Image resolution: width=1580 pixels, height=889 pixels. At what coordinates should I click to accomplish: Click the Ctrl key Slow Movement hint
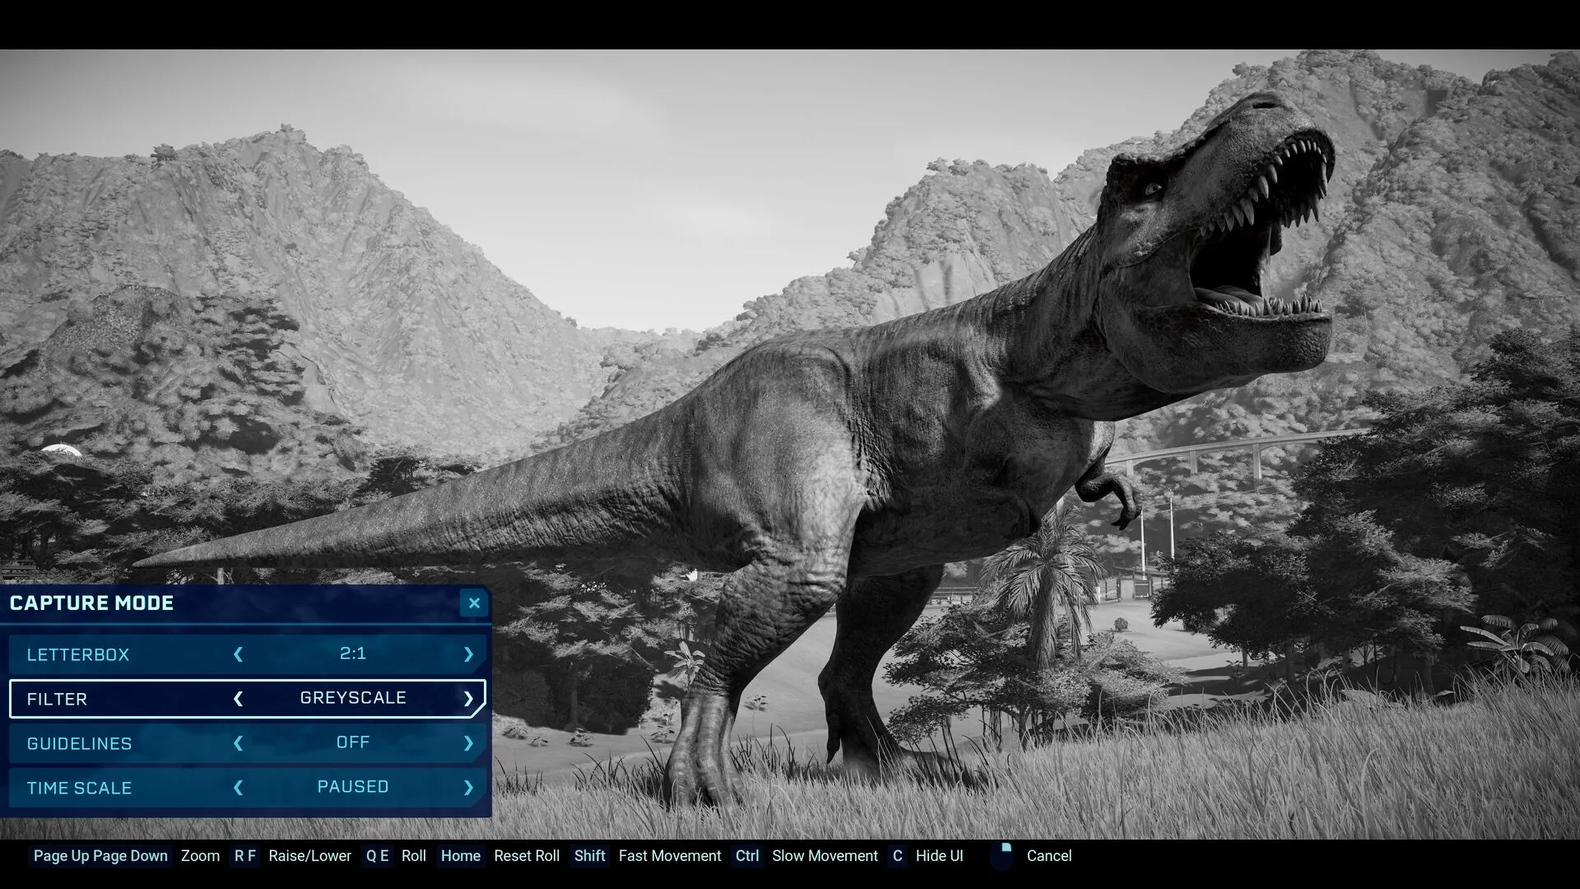tap(746, 856)
